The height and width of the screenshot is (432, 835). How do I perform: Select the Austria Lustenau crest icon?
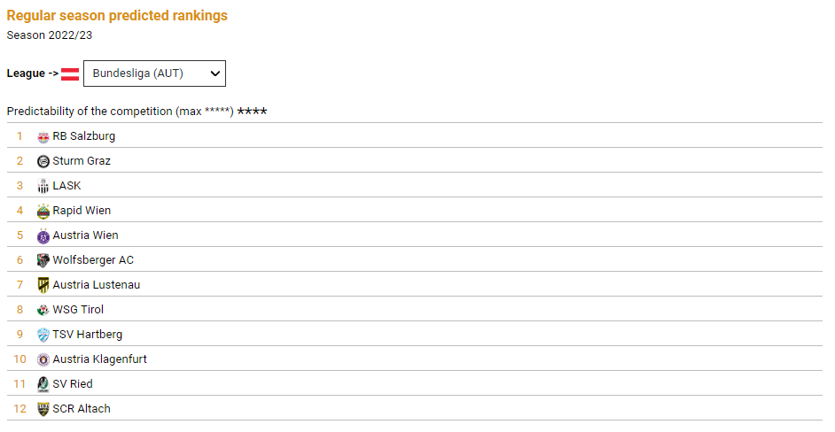pyautogui.click(x=43, y=286)
